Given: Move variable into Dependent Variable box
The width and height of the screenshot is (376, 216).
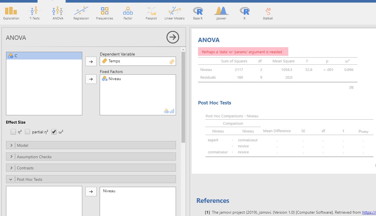Looking at the screenshot, I should (x=91, y=61).
